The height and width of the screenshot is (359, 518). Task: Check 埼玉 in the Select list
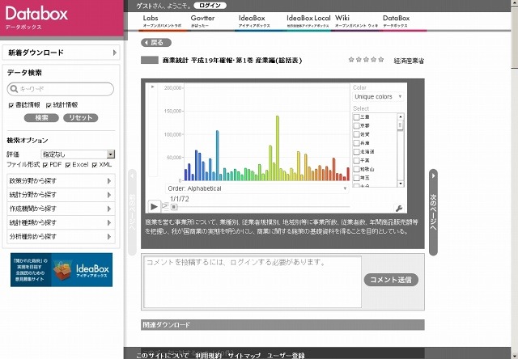(x=356, y=178)
